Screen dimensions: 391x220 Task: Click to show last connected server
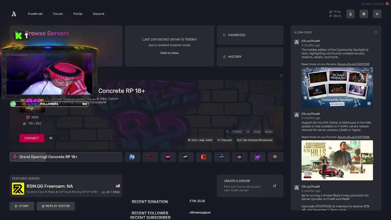click(x=170, y=53)
